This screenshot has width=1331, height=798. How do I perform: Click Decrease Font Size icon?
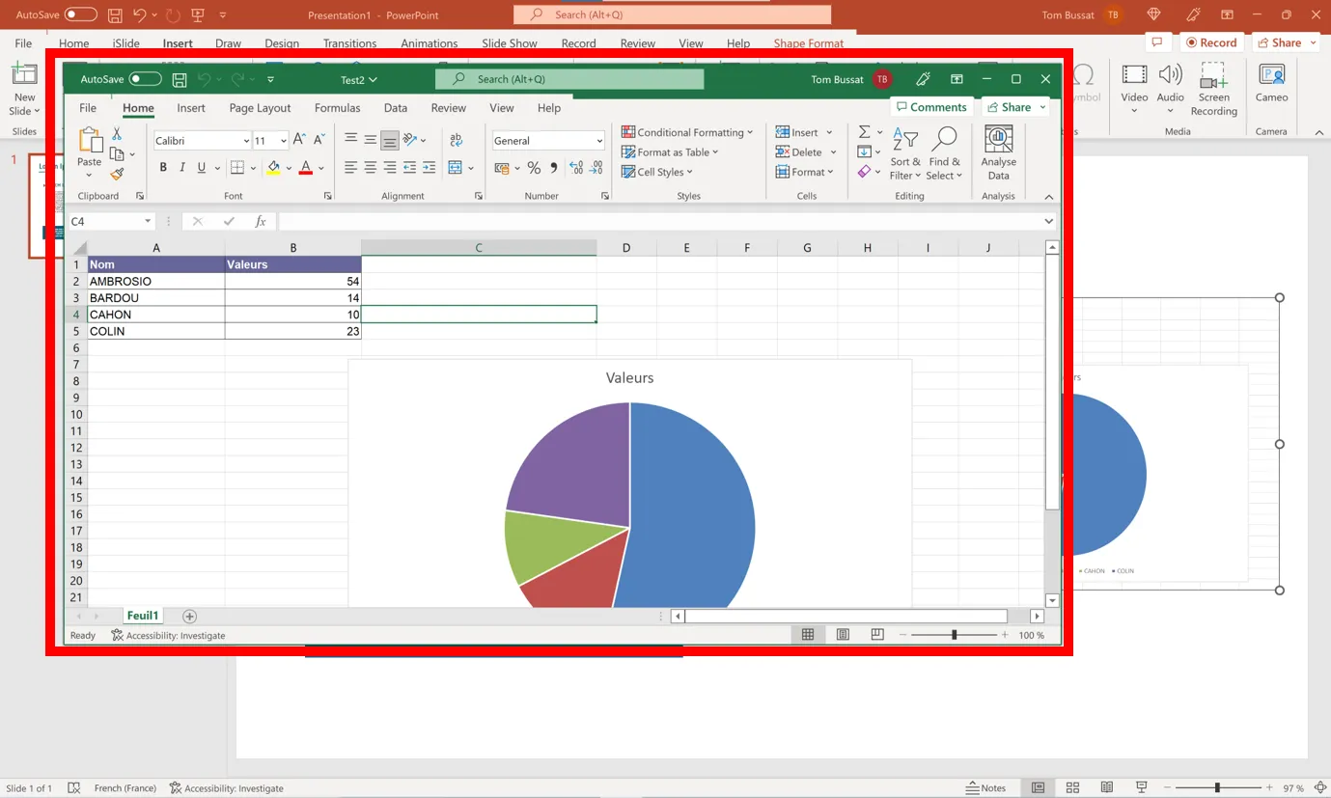(x=319, y=140)
